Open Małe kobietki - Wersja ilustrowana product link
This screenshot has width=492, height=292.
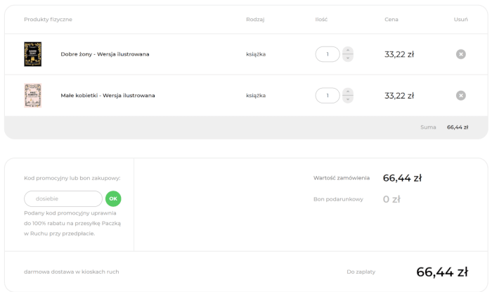coord(108,96)
